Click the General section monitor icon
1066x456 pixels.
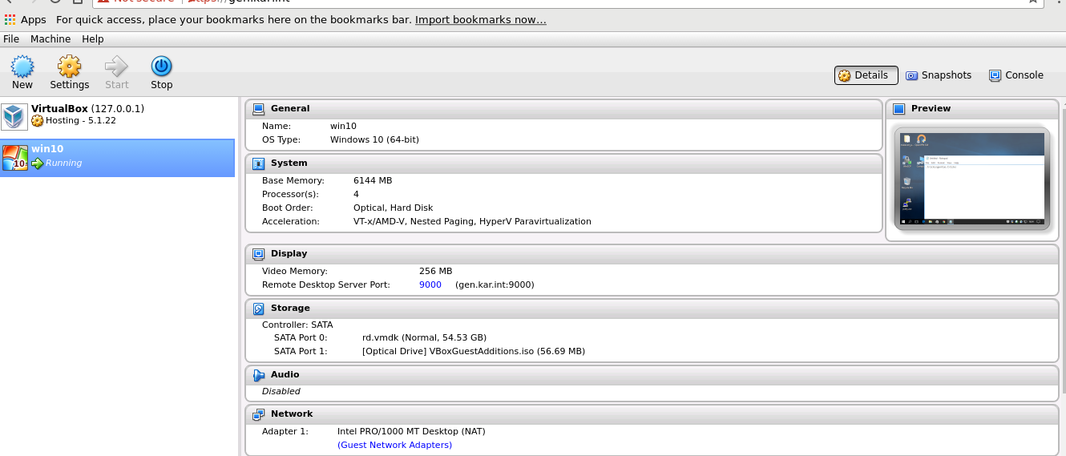click(258, 109)
